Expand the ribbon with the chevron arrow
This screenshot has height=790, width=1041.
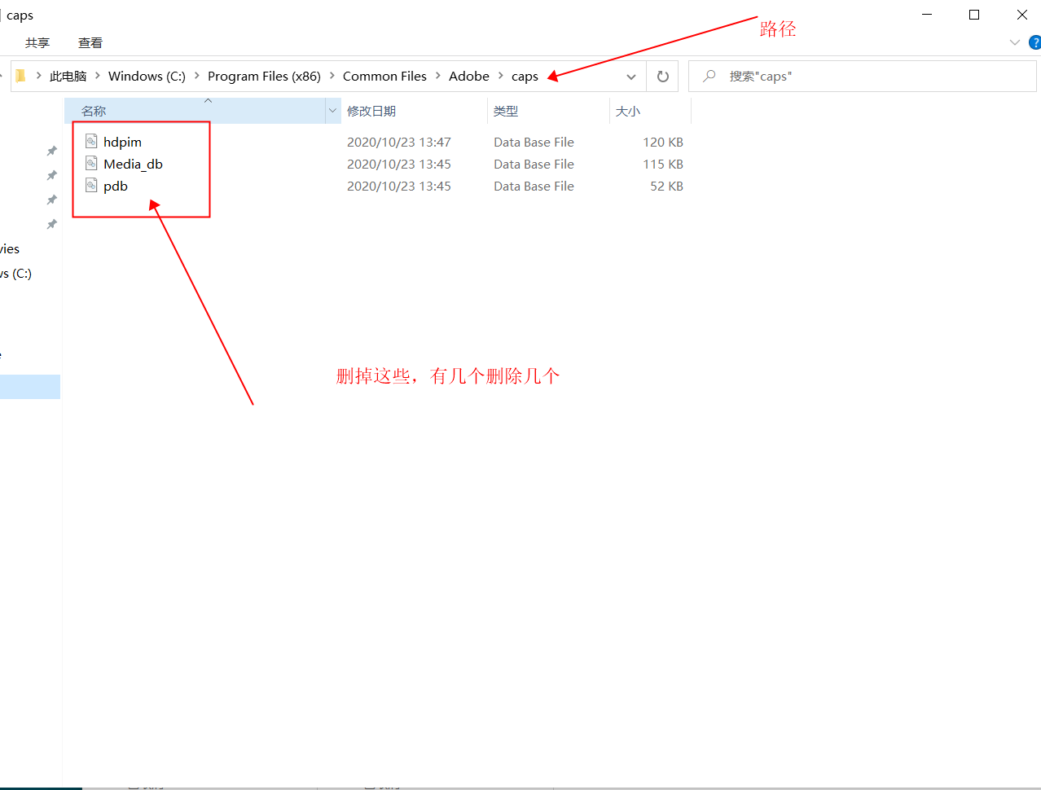1014,42
